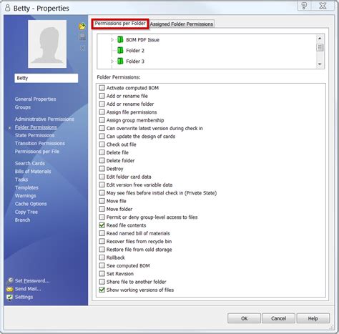Click the delete X icon beside avatar
The height and width of the screenshot is (334, 339).
(x=82, y=48)
